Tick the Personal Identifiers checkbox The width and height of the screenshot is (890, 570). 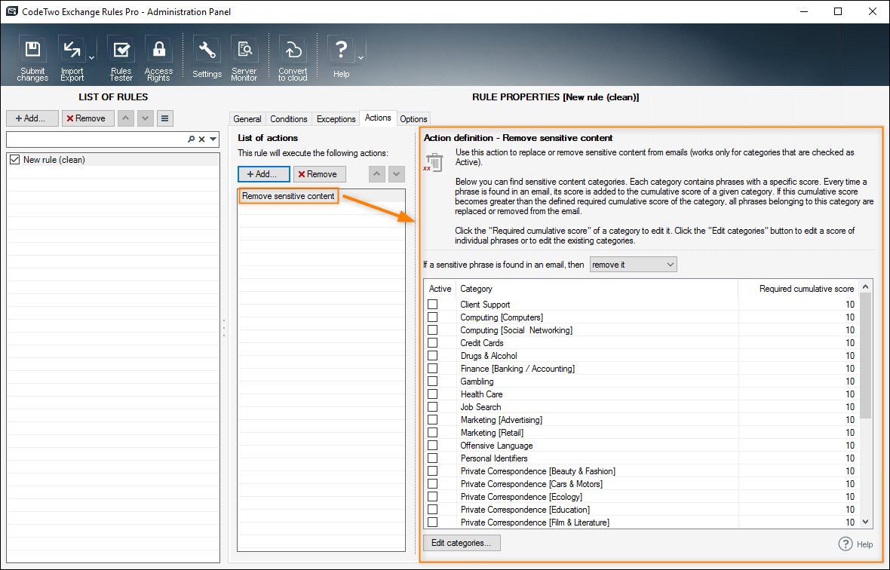[432, 458]
